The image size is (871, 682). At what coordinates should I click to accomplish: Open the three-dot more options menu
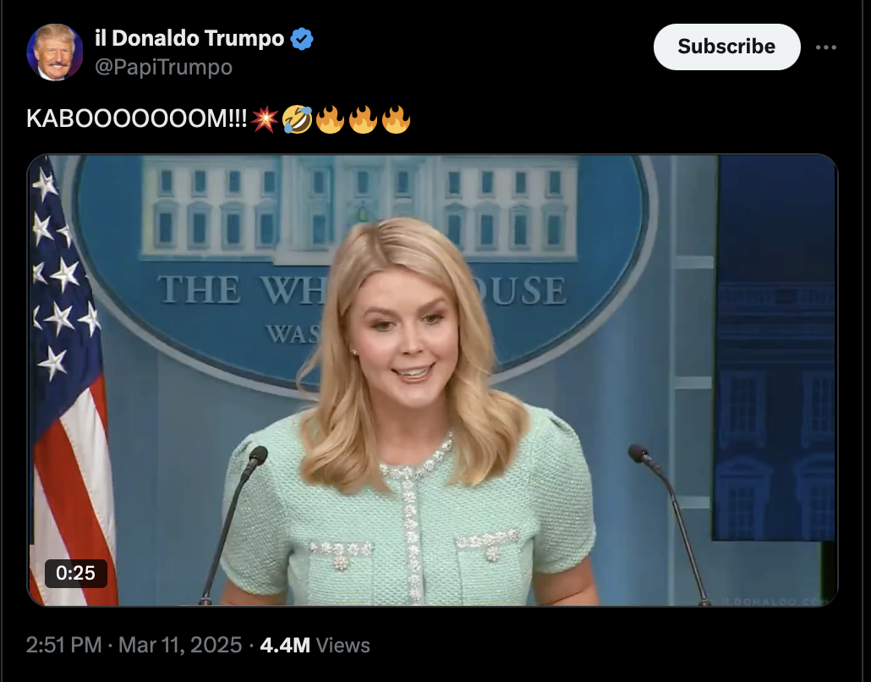[825, 47]
